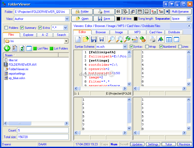Click the cascaded windows icon in top toolbar
Screen dimensions: 194x148
click(x=133, y=12)
